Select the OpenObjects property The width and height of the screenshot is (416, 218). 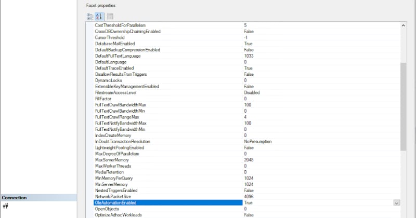[107, 209]
